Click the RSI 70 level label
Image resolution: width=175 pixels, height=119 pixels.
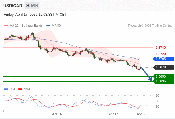[157, 95]
